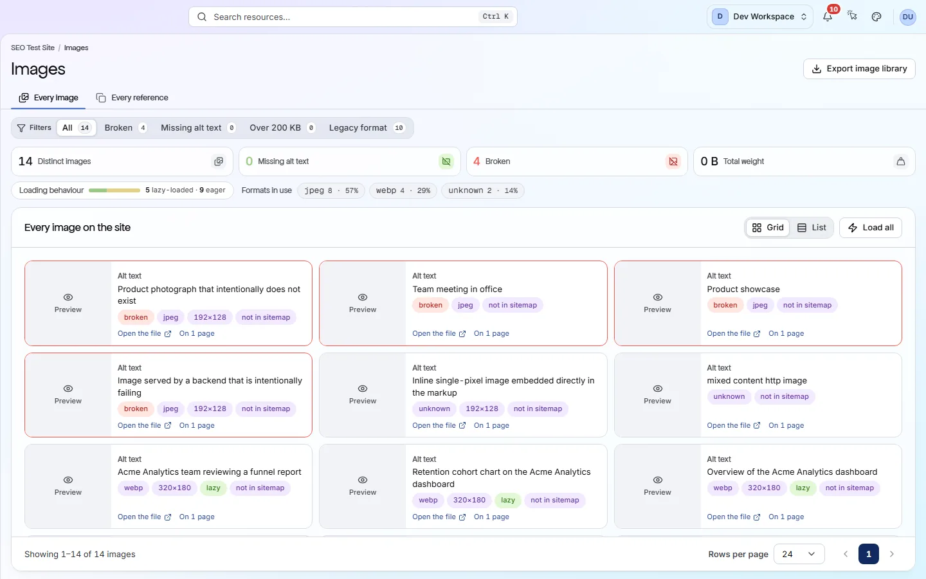The height and width of the screenshot is (579, 926).
Task: Click On 1 page for Team meeting in office
Action: [x=491, y=333]
